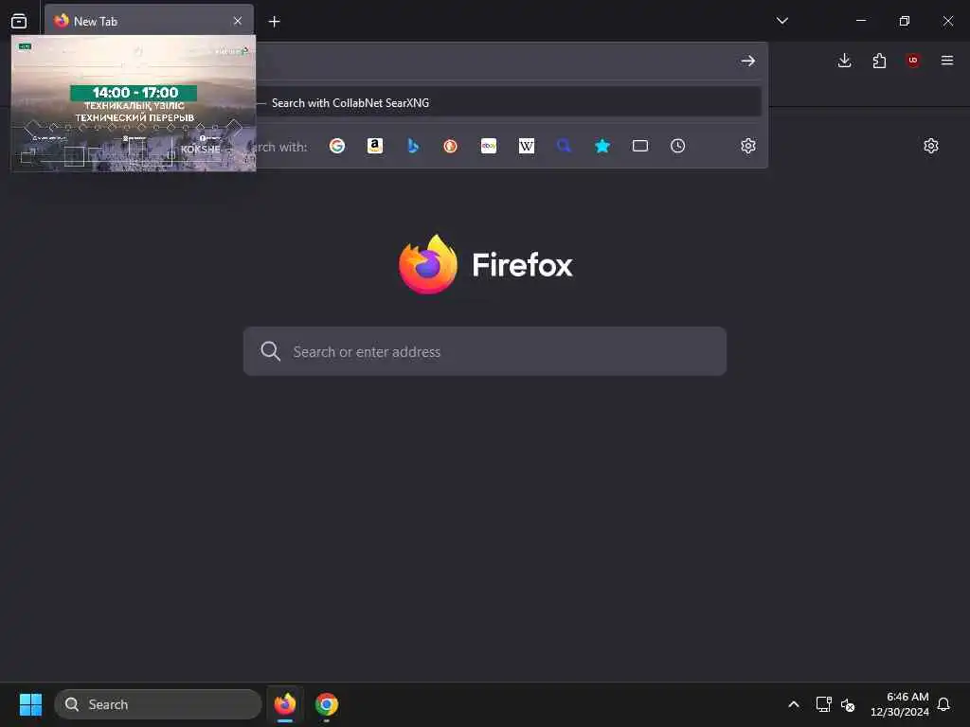Image resolution: width=970 pixels, height=727 pixels.
Task: Open the muted volume tray icon
Action: 848,704
